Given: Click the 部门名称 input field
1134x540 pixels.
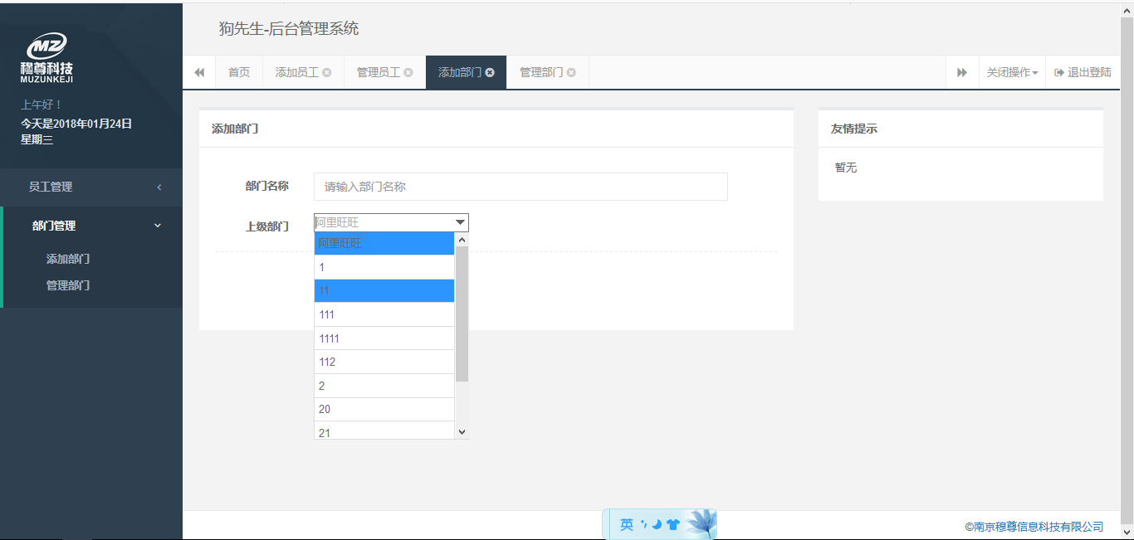Looking at the screenshot, I should point(521,187).
